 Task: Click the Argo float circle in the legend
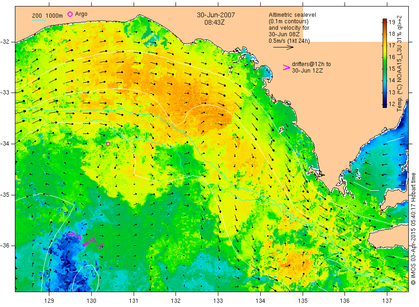coord(70,14)
